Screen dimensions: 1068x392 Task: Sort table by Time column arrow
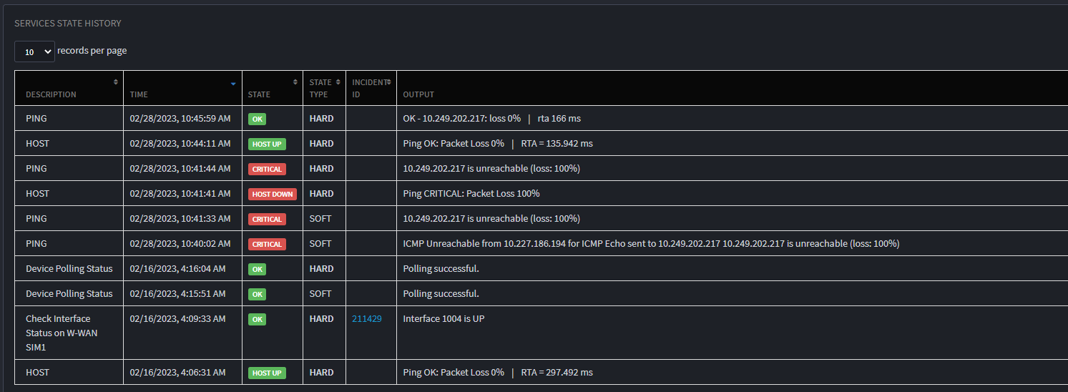coord(233,84)
